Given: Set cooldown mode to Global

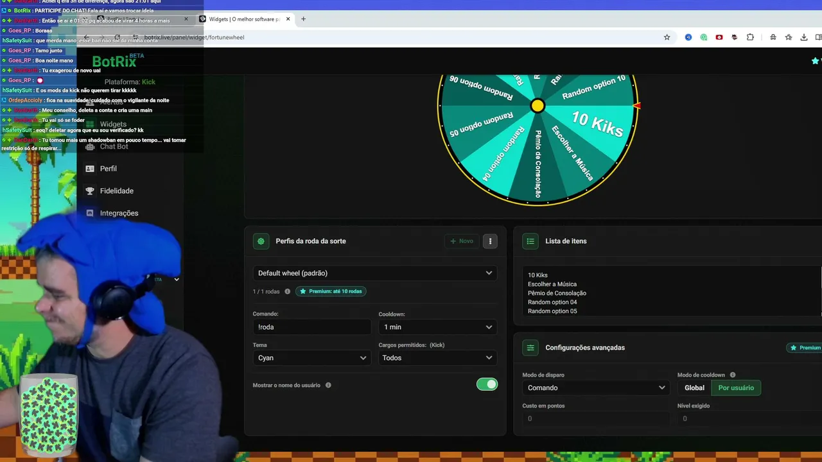Looking at the screenshot, I should [694, 388].
